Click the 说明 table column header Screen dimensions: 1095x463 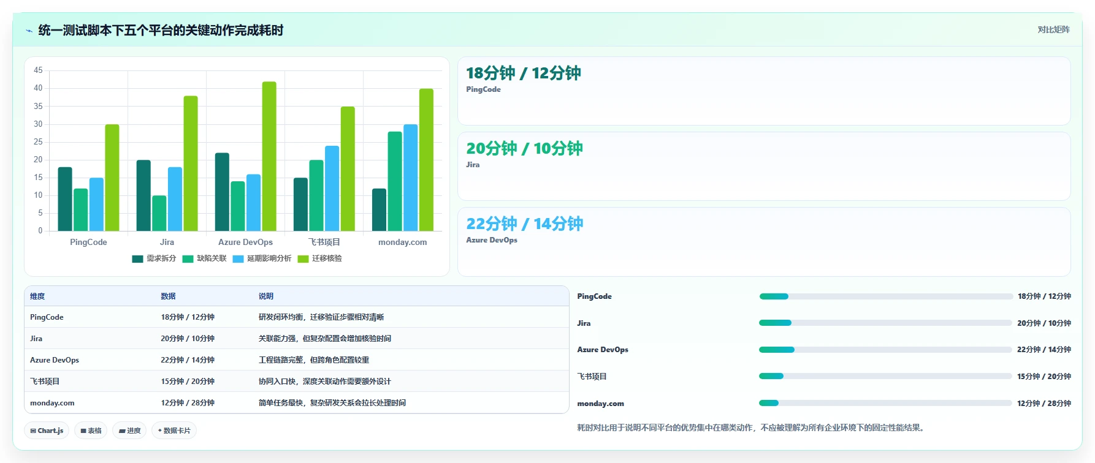[266, 296]
